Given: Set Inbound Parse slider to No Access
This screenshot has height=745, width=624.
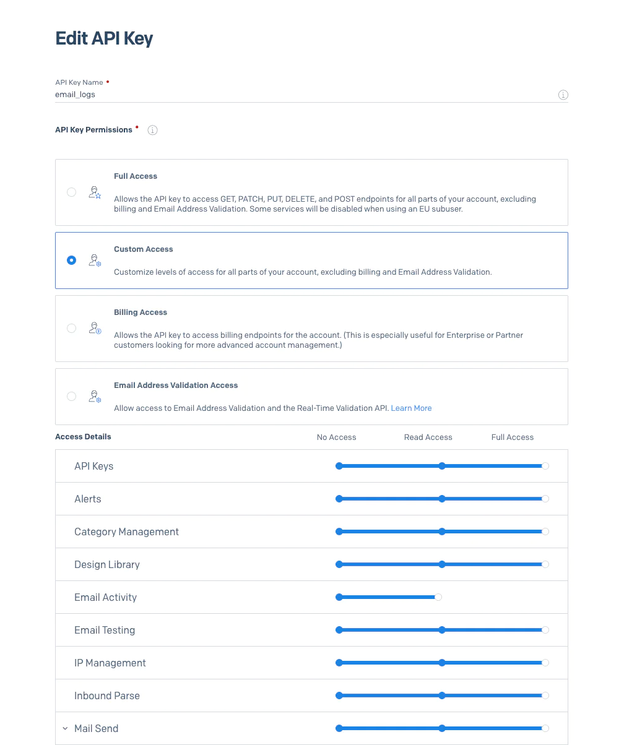Looking at the screenshot, I should [x=339, y=695].
